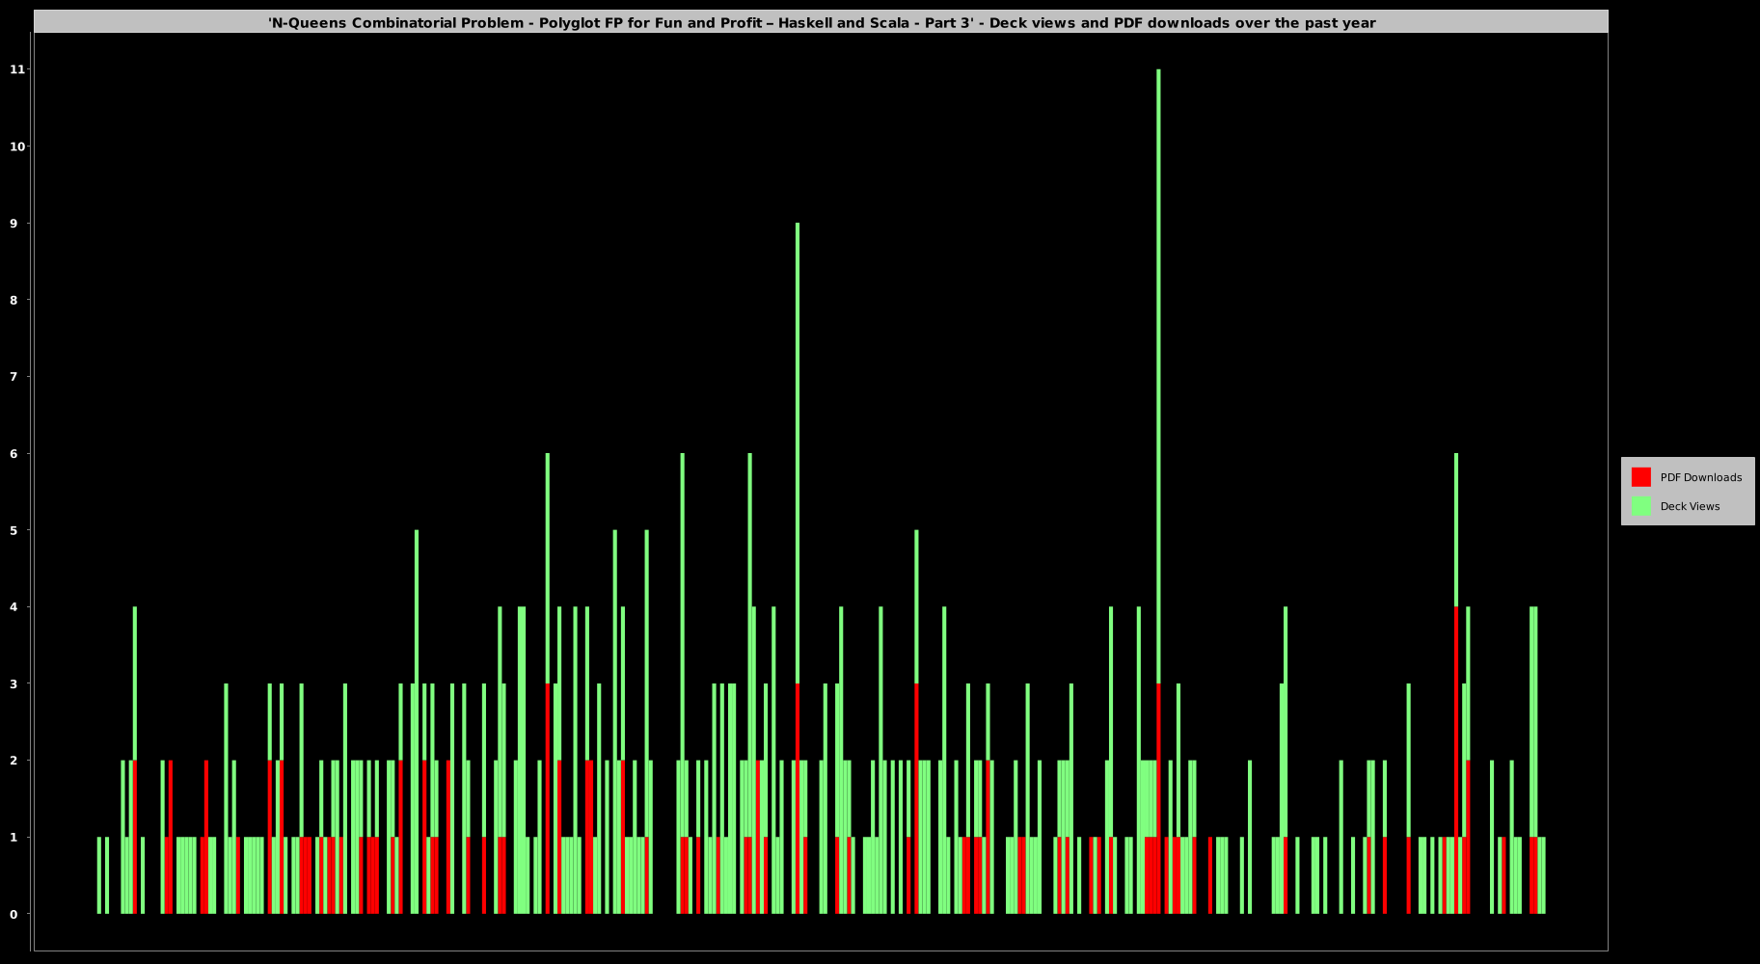Click y-axis label 11

(x=17, y=69)
